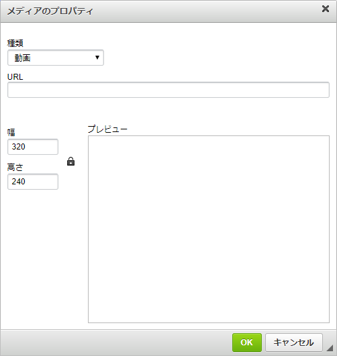337x356 pixels.
Task: Click inside the プレビュー preview box
Action: coord(209,229)
